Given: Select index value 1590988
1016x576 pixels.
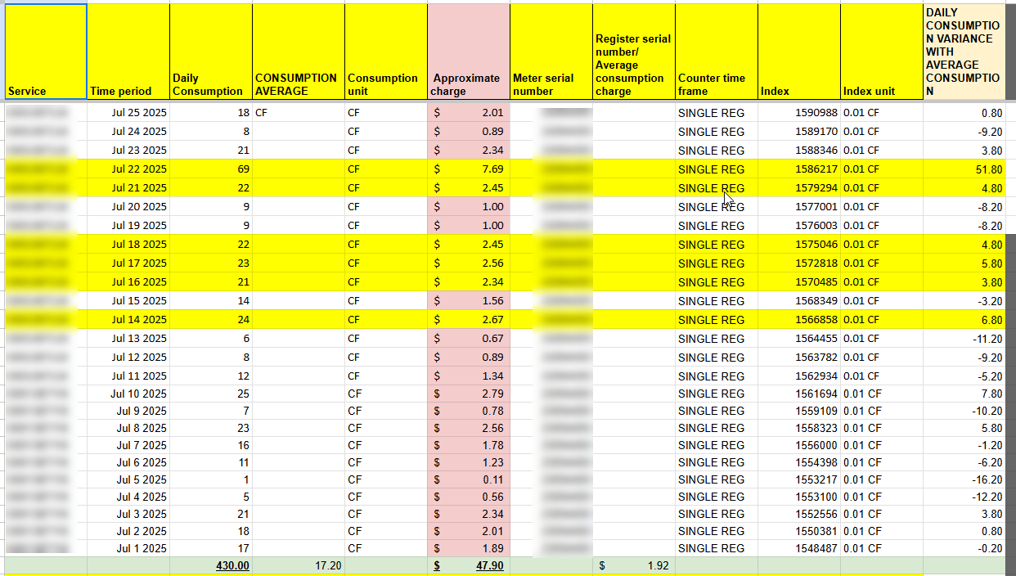Looking at the screenshot, I should point(799,113).
